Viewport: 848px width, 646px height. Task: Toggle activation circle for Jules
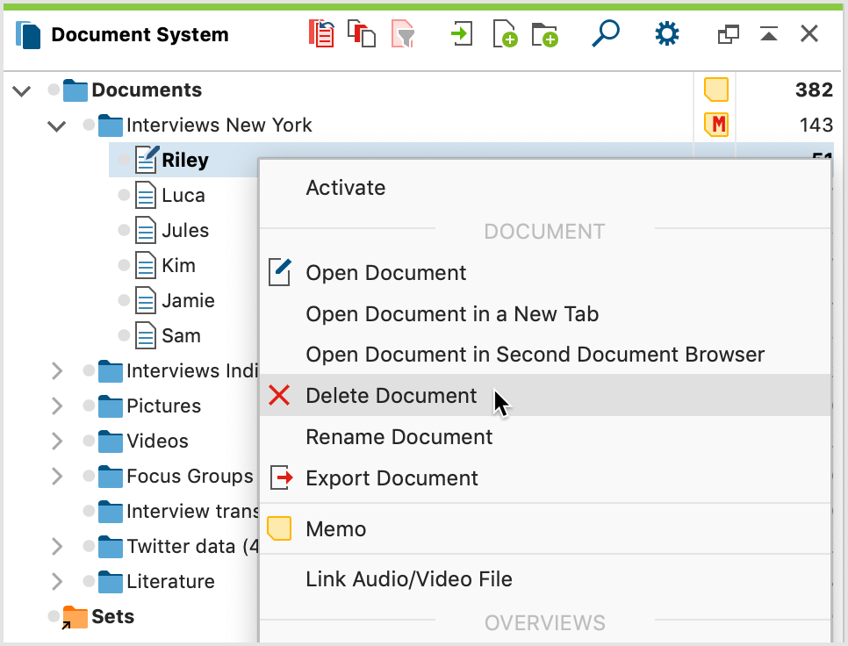[124, 230]
